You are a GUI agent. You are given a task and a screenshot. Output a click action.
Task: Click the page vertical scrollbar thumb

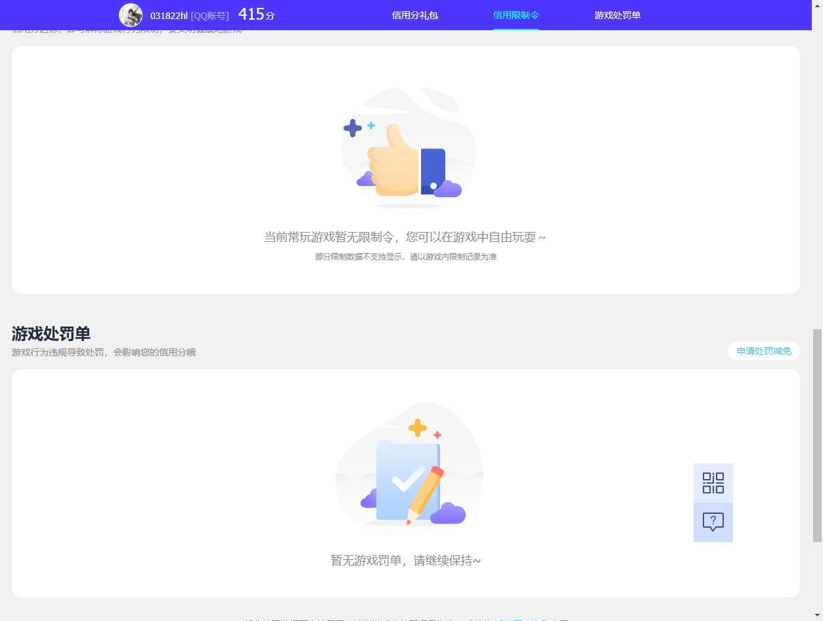[817, 435]
